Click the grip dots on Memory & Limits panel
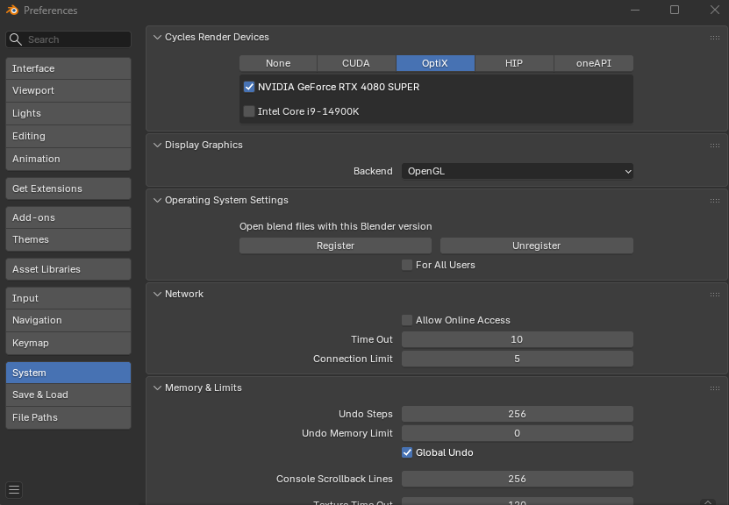Screen dimensions: 729x505 click(715, 388)
